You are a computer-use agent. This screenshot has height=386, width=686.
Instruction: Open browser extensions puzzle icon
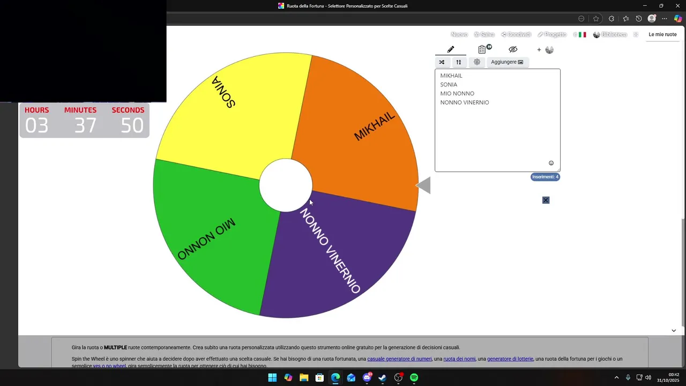tap(612, 19)
